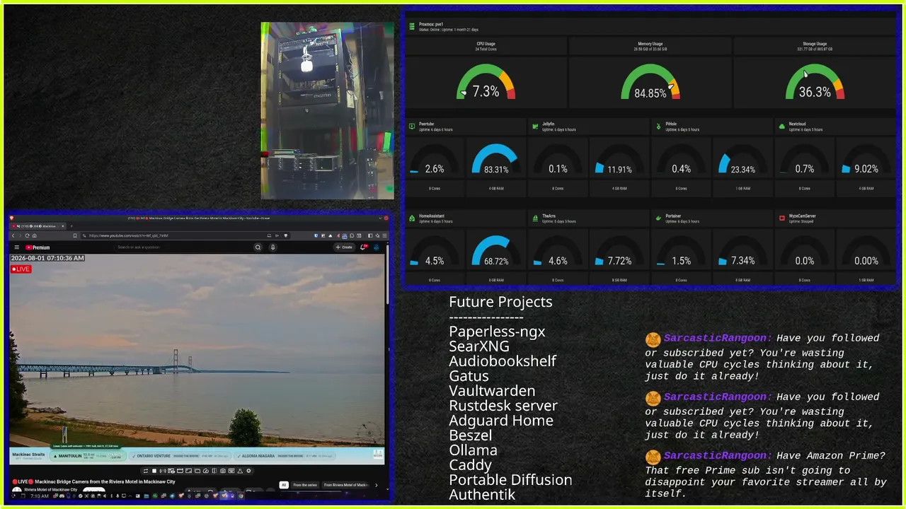Viewport: 906px width, 509px height.
Task: Click the Create button on YouTube
Action: [x=344, y=247]
